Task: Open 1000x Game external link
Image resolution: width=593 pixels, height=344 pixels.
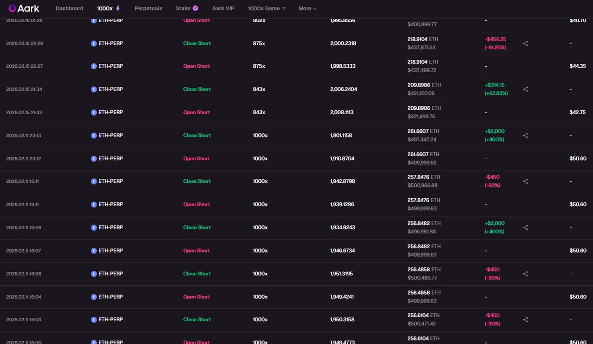Action: point(267,8)
